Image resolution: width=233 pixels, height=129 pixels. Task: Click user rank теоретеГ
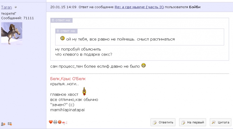pyautogui.click(x=9, y=13)
